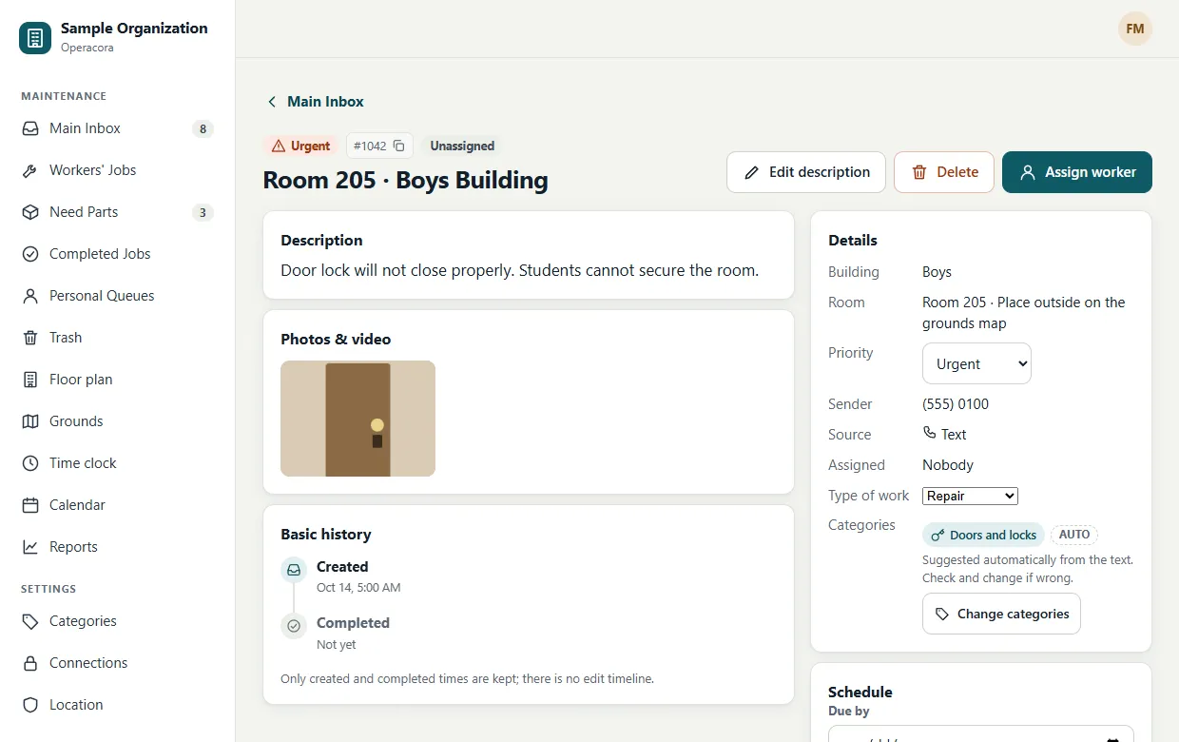Screen dimensions: 1179x742
Task: Open the Priority Urgent dropdown
Action: coord(976,363)
